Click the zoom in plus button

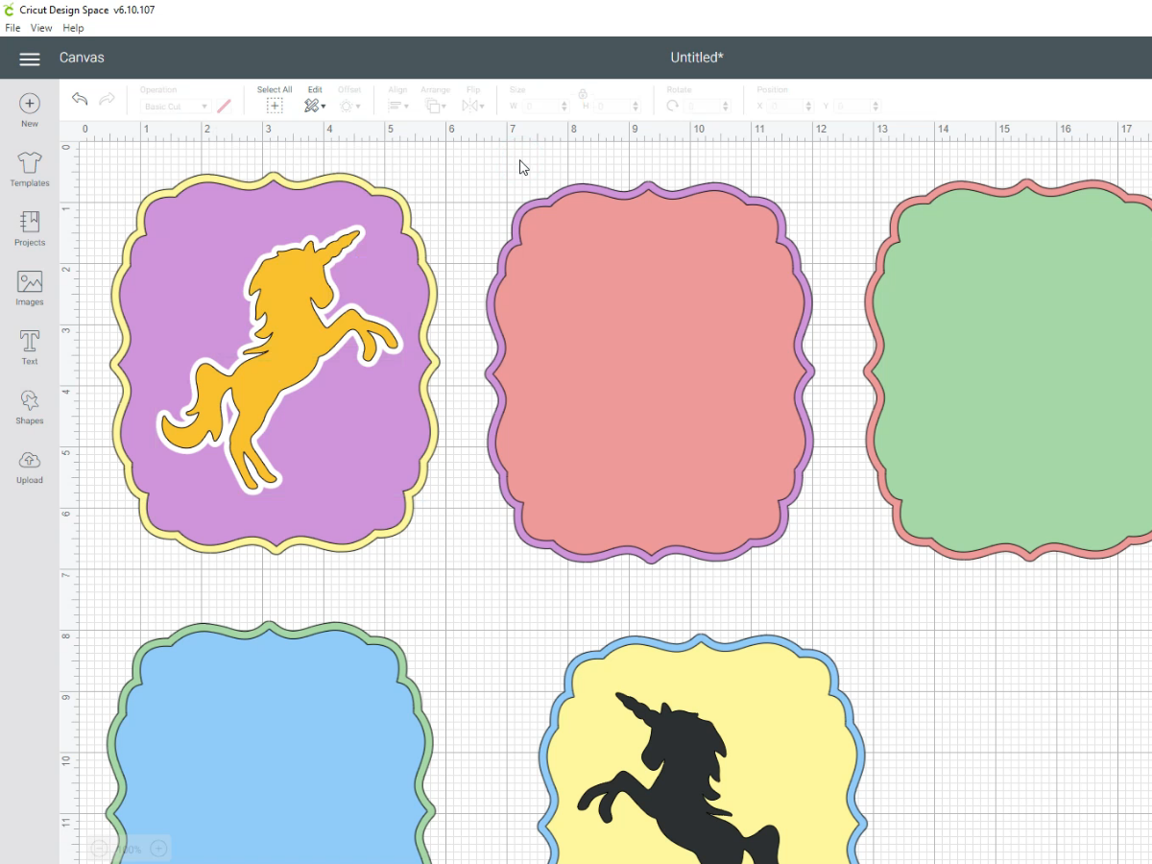(x=159, y=849)
